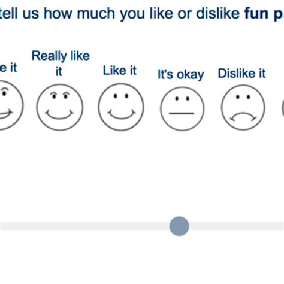Click the far right end of slider track

coord(281,226)
